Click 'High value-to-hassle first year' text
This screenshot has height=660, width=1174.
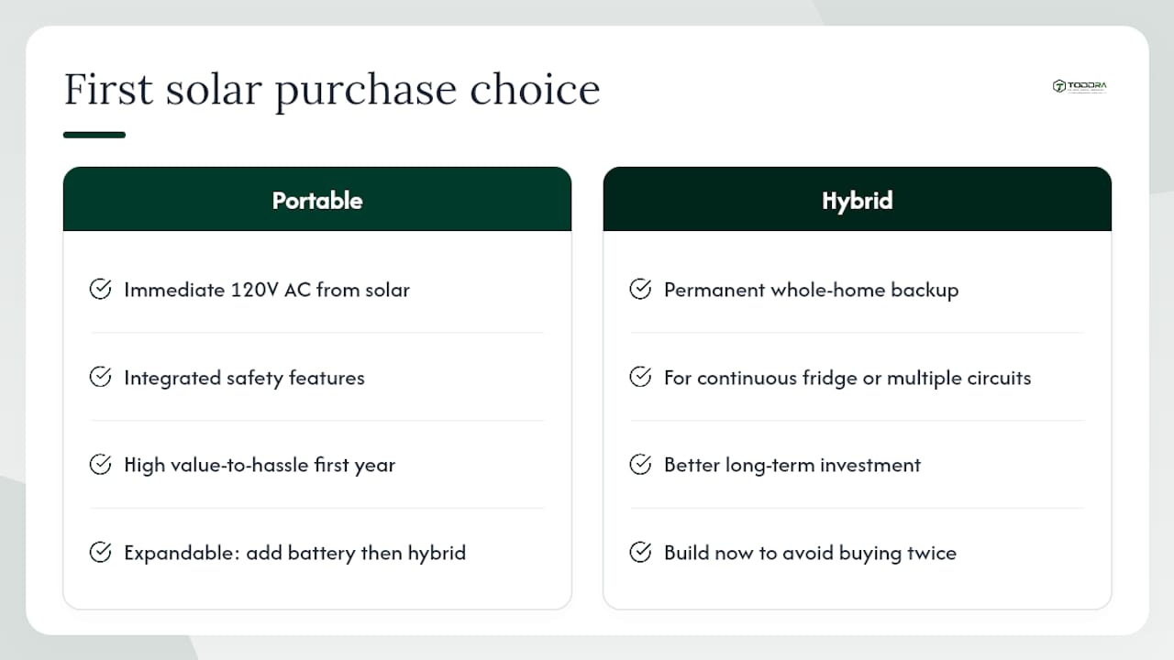coord(260,465)
